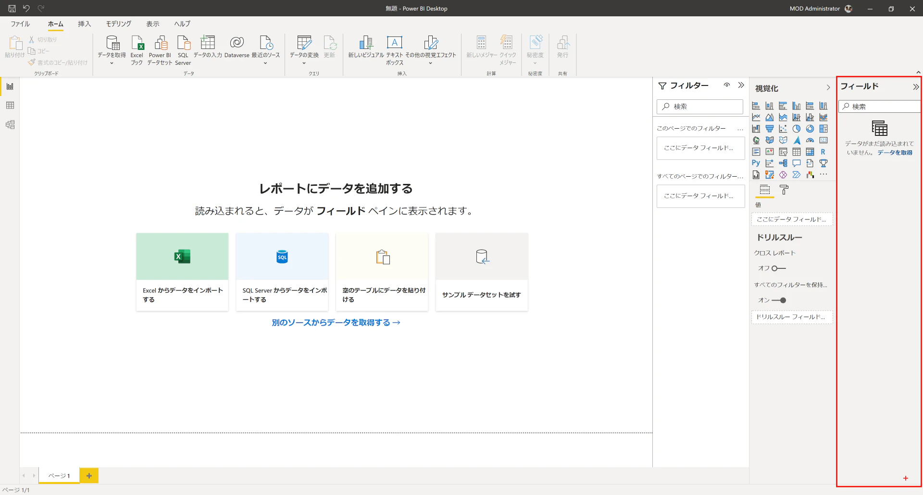Expand the データを取得 ribbon dropdown arrow

(x=112, y=63)
